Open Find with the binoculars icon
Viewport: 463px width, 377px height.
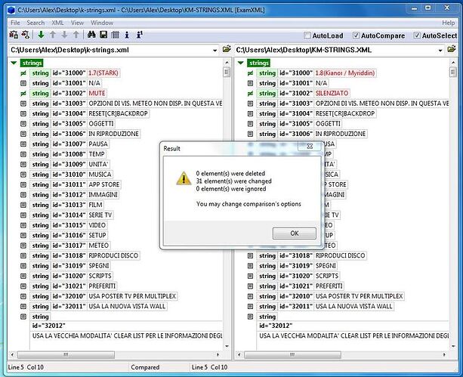point(91,35)
